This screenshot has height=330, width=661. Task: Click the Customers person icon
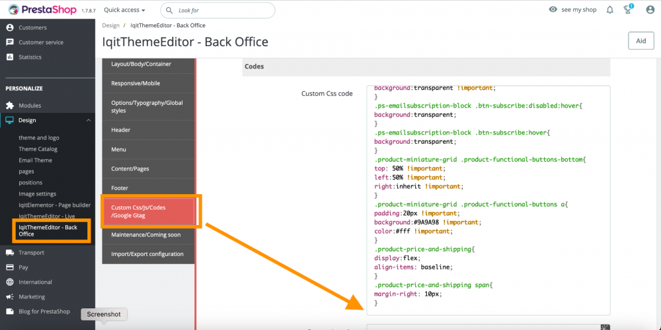tap(10, 27)
